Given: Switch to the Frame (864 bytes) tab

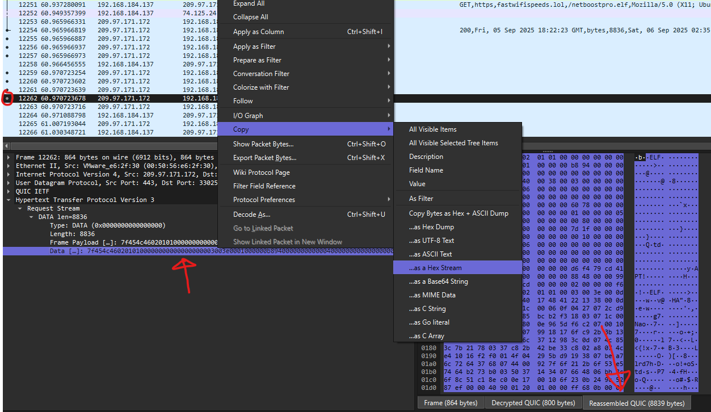Looking at the screenshot, I should (451, 403).
